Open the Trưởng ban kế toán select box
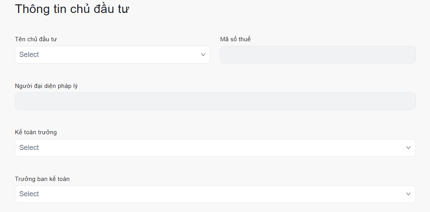 215,194
